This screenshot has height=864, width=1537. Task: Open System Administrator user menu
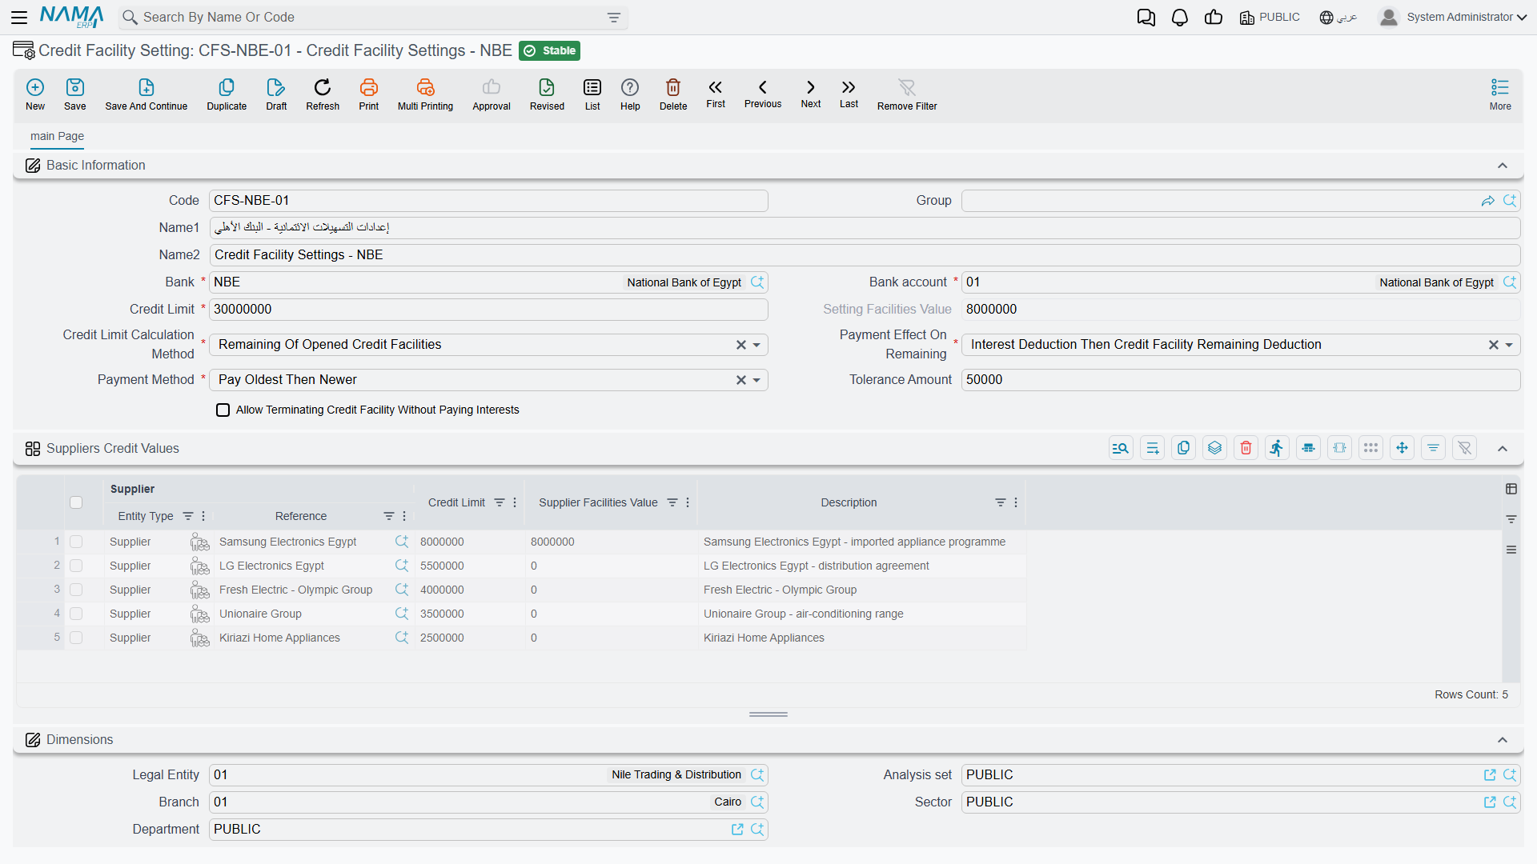(x=1453, y=17)
